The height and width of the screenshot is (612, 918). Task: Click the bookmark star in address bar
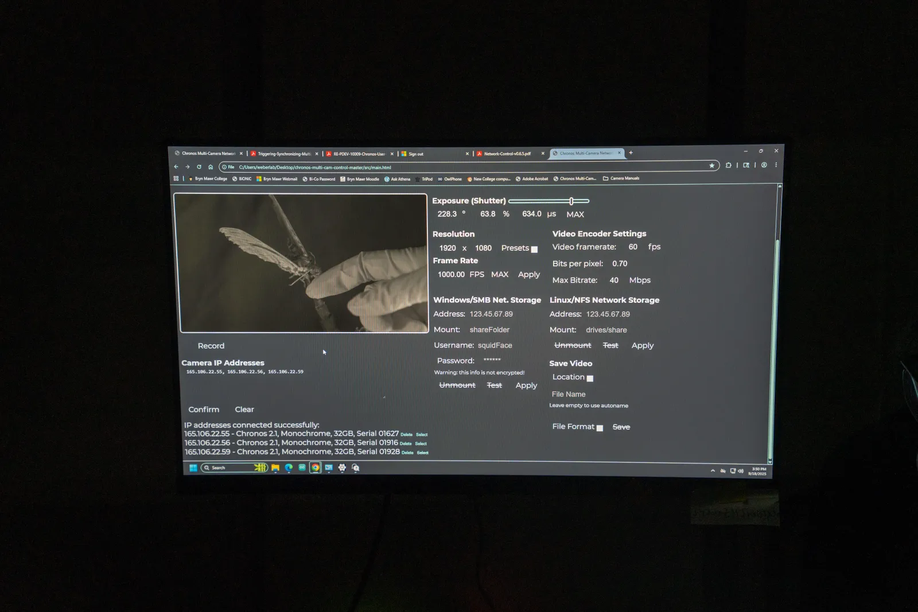(x=711, y=166)
